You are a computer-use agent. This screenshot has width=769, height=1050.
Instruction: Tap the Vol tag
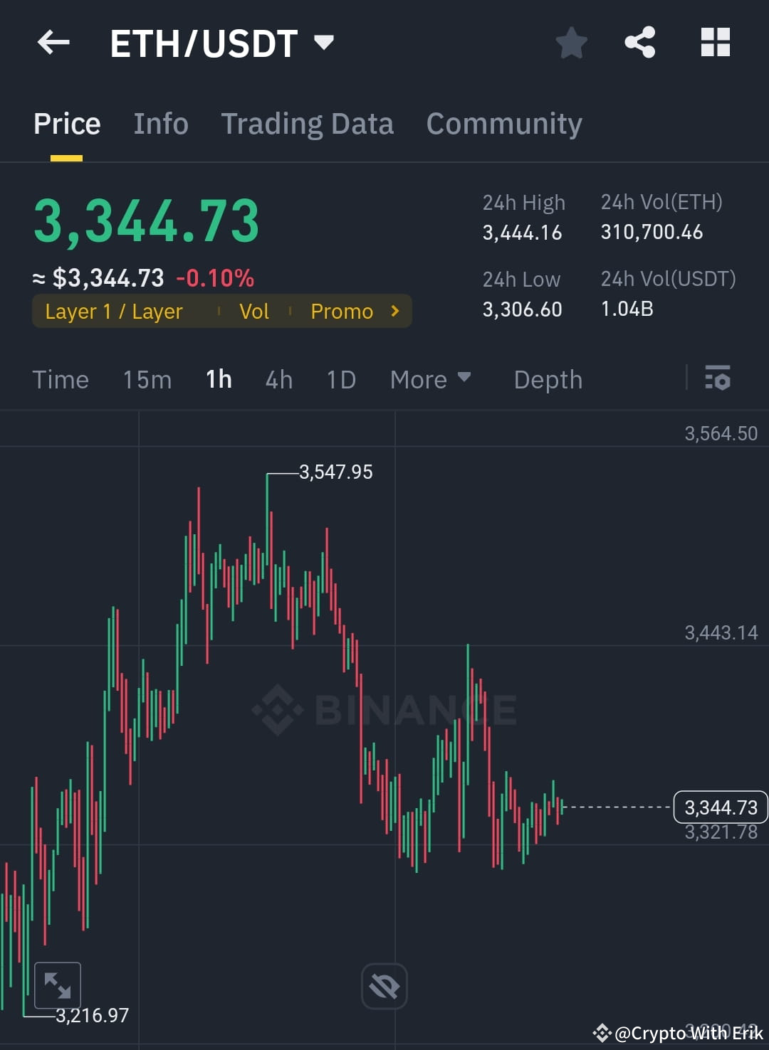(254, 311)
